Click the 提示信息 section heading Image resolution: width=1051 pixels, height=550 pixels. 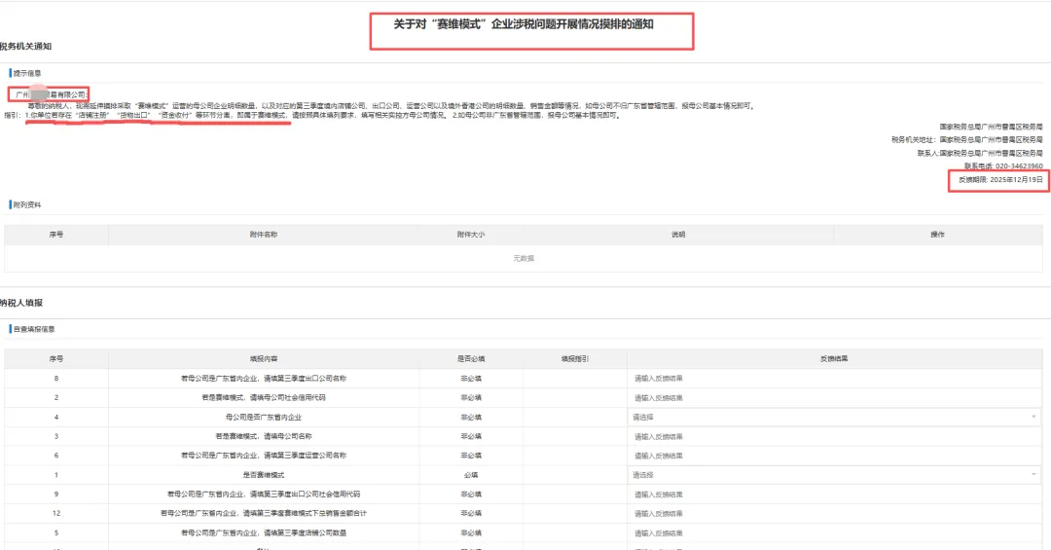tap(27, 73)
